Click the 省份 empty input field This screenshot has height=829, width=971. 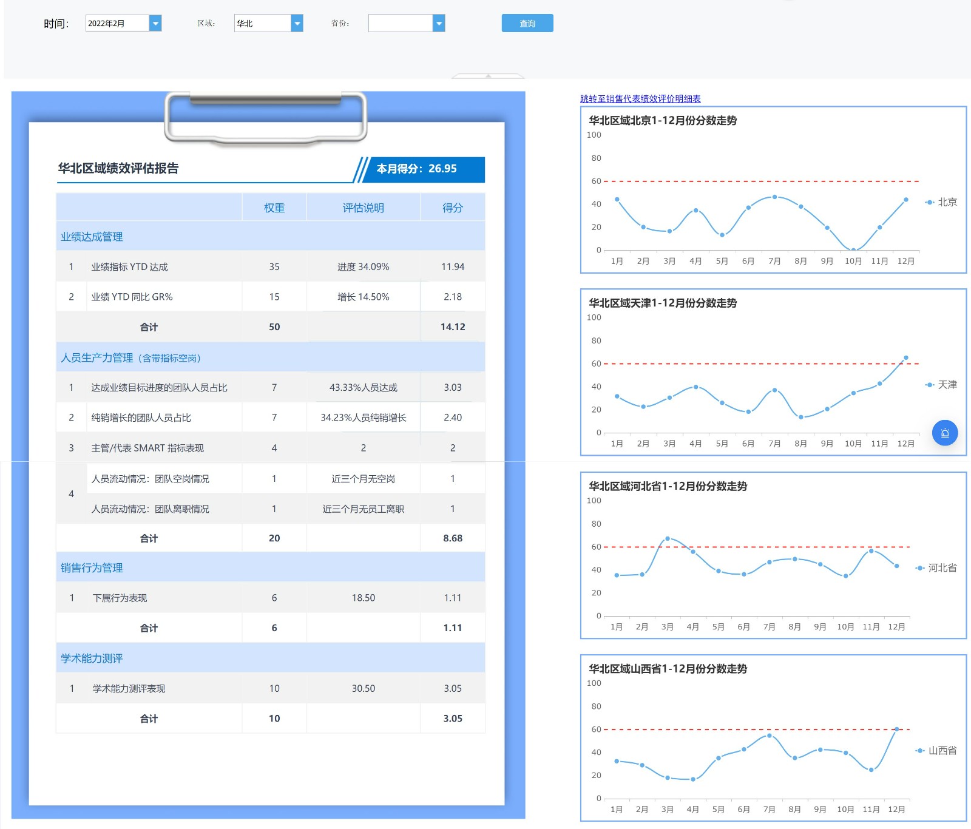(x=401, y=23)
